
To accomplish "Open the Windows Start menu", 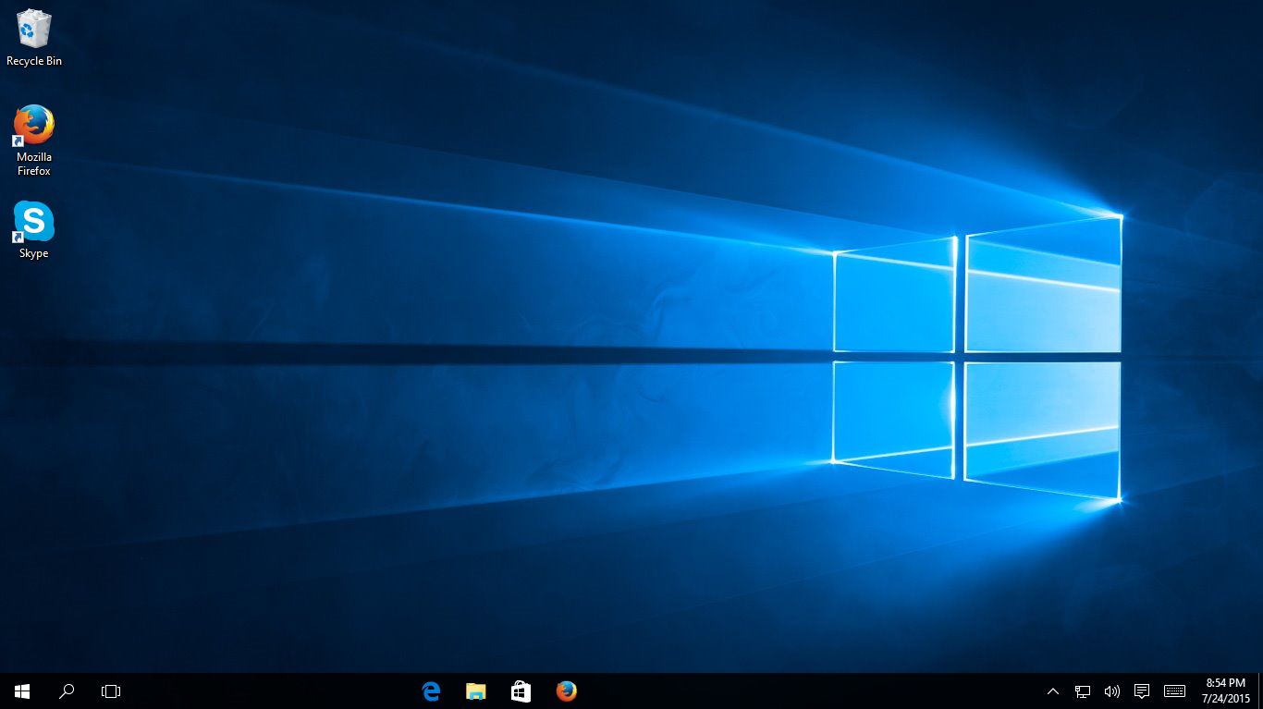I will pyautogui.click(x=22, y=691).
